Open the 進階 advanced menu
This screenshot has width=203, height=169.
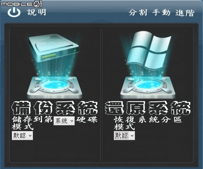pyautogui.click(x=185, y=13)
